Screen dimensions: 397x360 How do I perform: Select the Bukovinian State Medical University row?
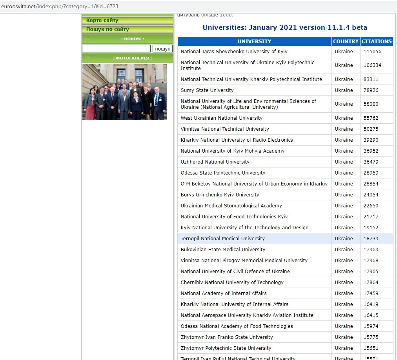[x=223, y=250]
